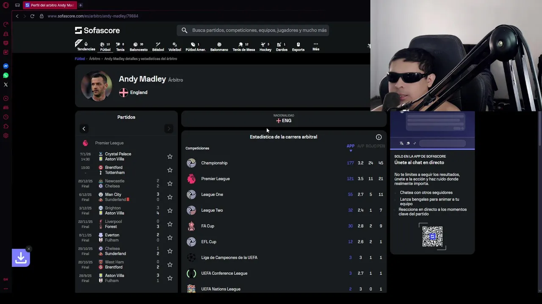Favorite the Crystal Palace vs Aston Villa match
This screenshot has width=542, height=304.
pyautogui.click(x=170, y=157)
